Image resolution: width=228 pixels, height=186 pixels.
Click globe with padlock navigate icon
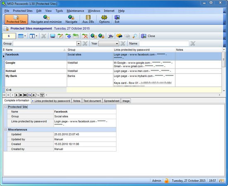(x=101, y=36)
